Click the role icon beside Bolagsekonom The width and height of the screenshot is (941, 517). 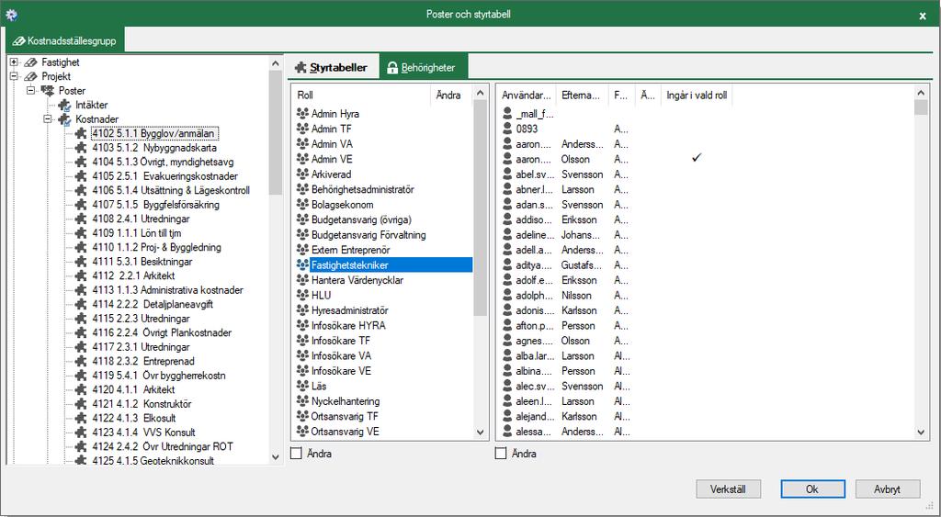[x=302, y=205]
